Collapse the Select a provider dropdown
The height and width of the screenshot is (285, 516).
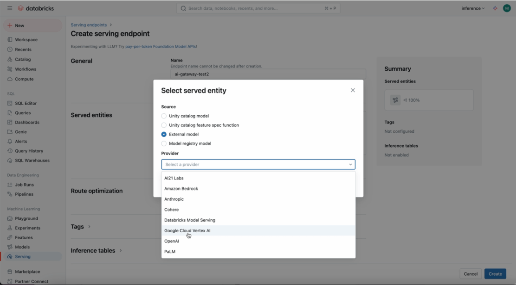350,165
